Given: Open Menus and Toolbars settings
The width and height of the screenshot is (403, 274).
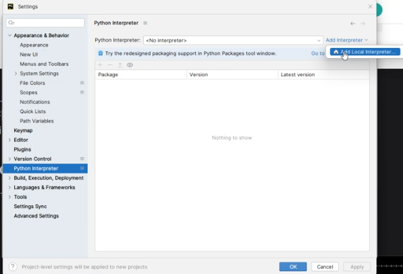Looking at the screenshot, I should [x=44, y=64].
